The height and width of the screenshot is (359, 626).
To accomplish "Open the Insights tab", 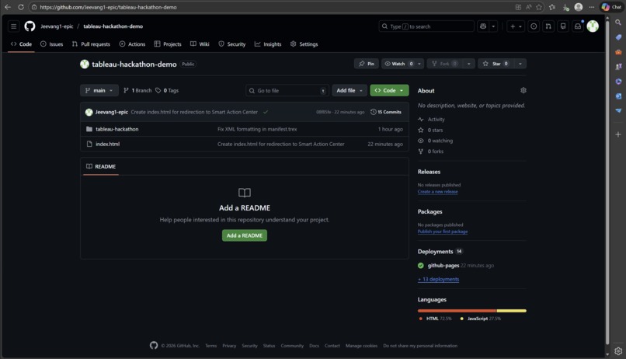I will point(268,44).
